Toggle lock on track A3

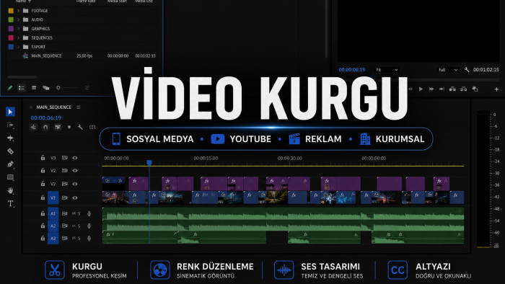[x=43, y=238]
